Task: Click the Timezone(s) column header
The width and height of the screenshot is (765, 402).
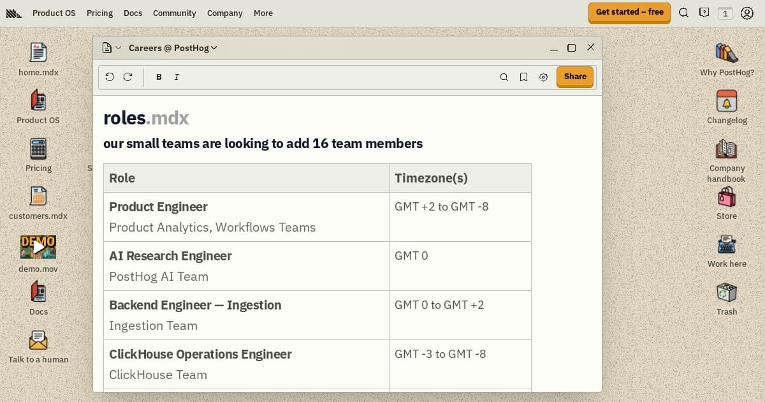Action: [460, 178]
